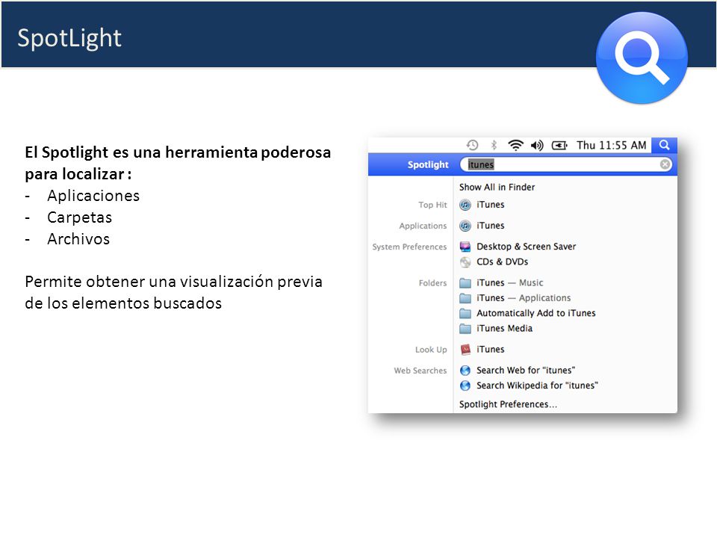717x538 pixels.
Task: Click folder icon beside iTunes — Applications
Action: pos(465,298)
